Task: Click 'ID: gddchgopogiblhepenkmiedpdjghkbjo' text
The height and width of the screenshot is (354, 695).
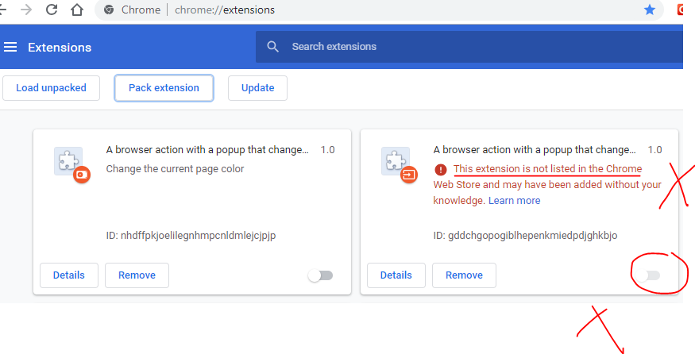Action: 525,235
